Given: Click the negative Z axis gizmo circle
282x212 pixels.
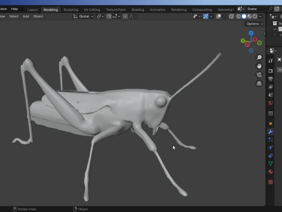Looking at the screenshot, I should pos(251,51).
